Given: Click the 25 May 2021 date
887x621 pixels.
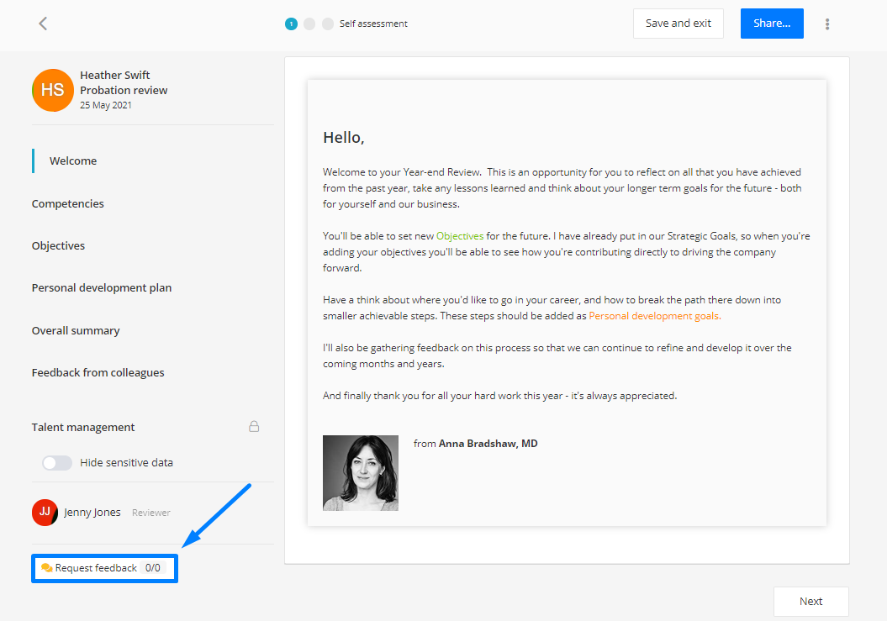Looking at the screenshot, I should click(x=106, y=105).
